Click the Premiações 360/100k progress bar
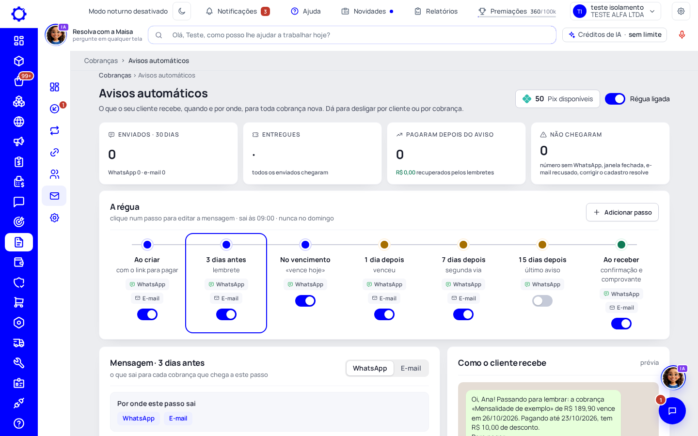The height and width of the screenshot is (436, 698). pos(517,12)
